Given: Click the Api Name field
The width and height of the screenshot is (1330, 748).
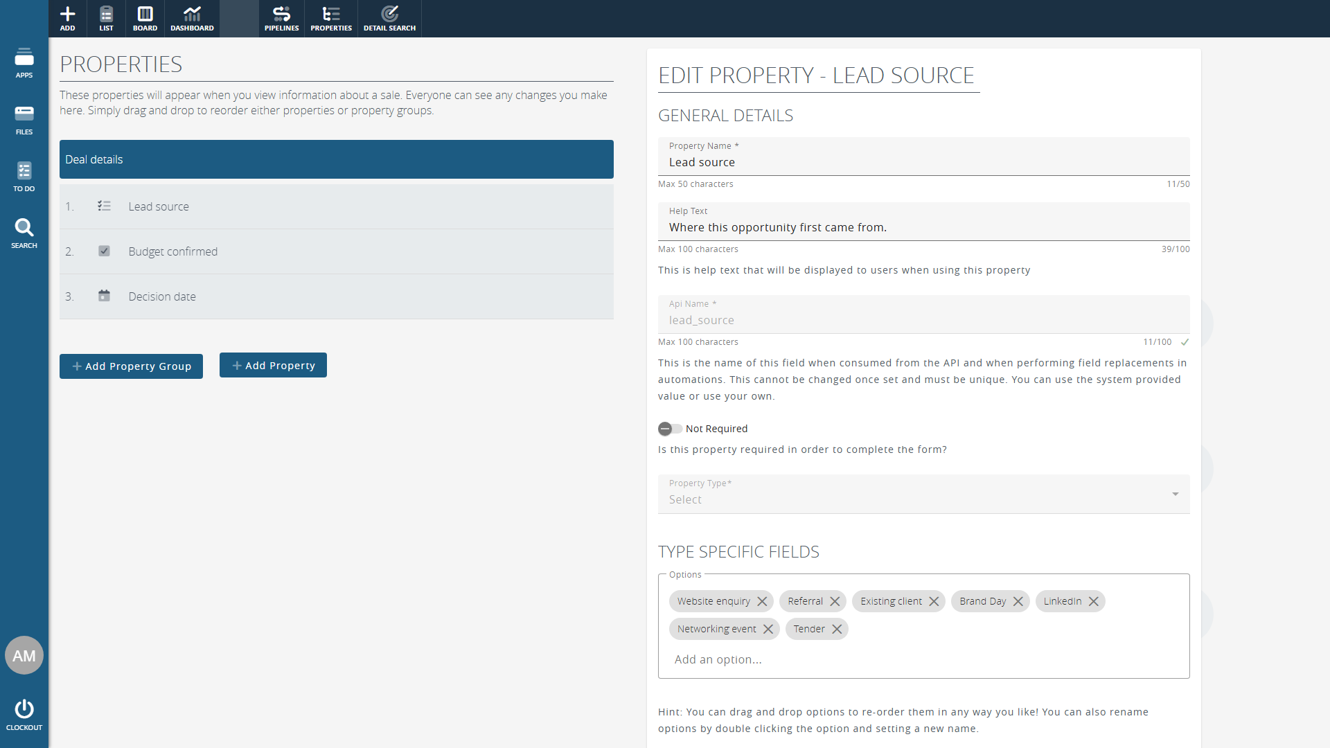Looking at the screenshot, I should 924,314.
